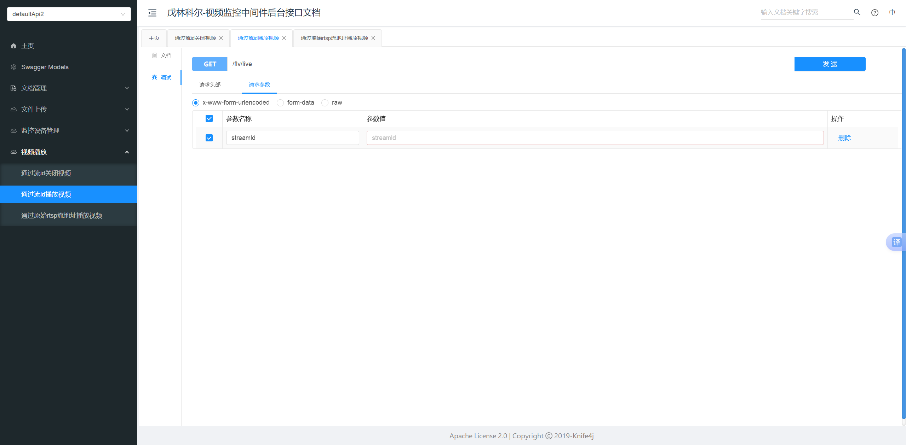Click the 删除 link in the streamId row
906x445 pixels.
(x=844, y=138)
